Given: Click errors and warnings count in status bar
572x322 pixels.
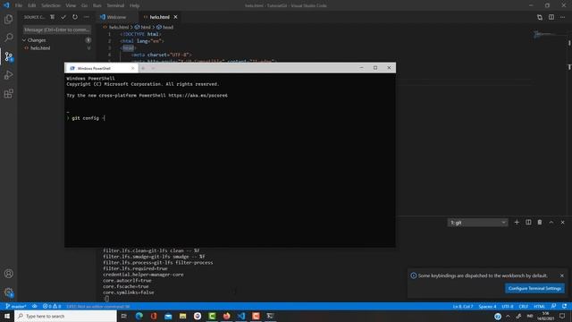Looking at the screenshot, I should coord(52,306).
